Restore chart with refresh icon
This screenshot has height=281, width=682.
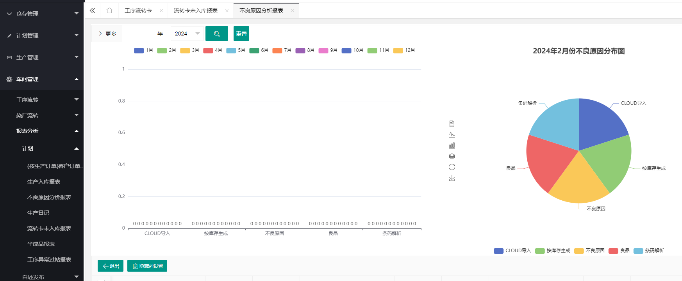[x=452, y=167]
